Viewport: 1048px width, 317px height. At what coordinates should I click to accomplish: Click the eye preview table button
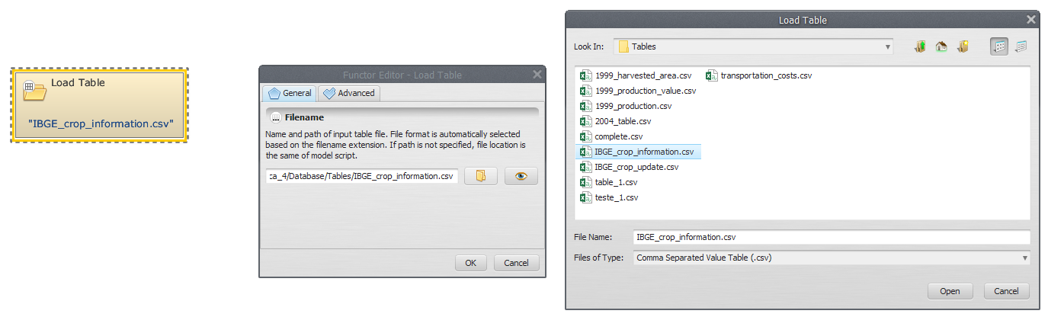click(x=521, y=176)
